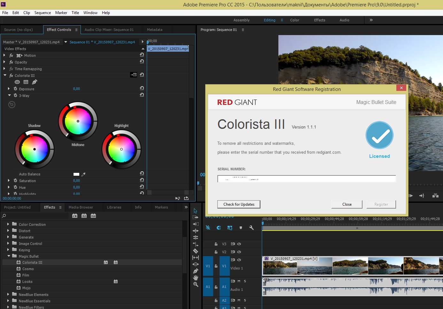Collapse the Magic Bullet effects folder
Screen dimensions: 443x309
pyautogui.click(x=9, y=256)
